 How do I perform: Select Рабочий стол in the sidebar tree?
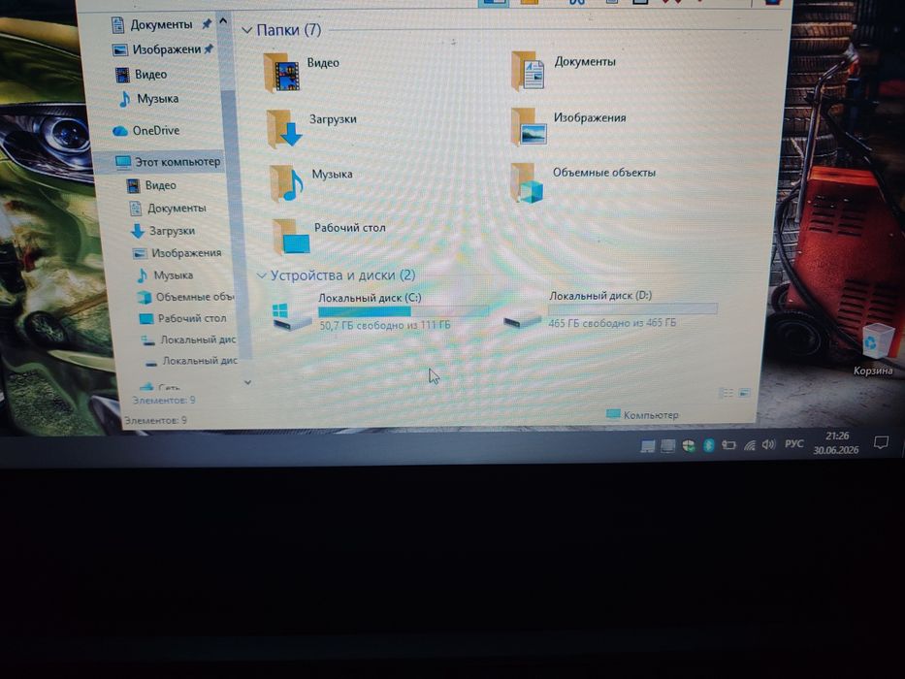click(x=183, y=318)
